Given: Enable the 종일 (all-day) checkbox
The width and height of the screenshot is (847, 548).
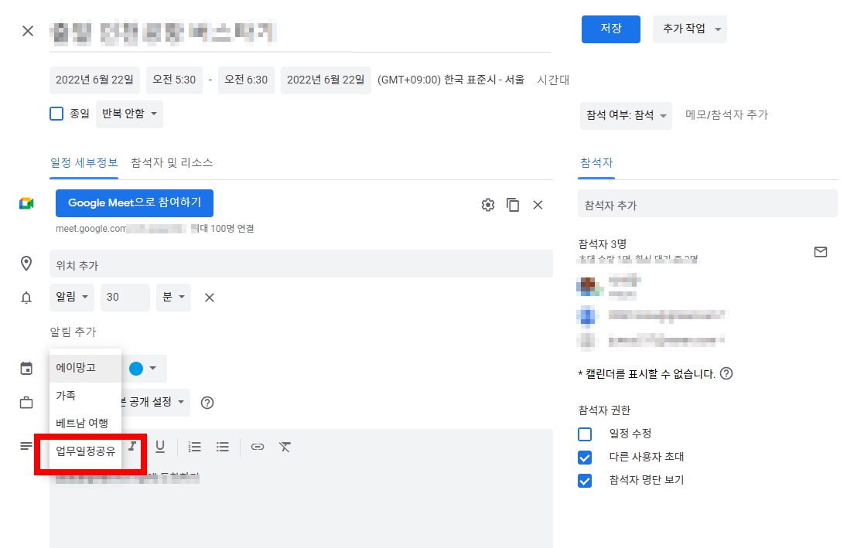Looking at the screenshot, I should pos(56,114).
